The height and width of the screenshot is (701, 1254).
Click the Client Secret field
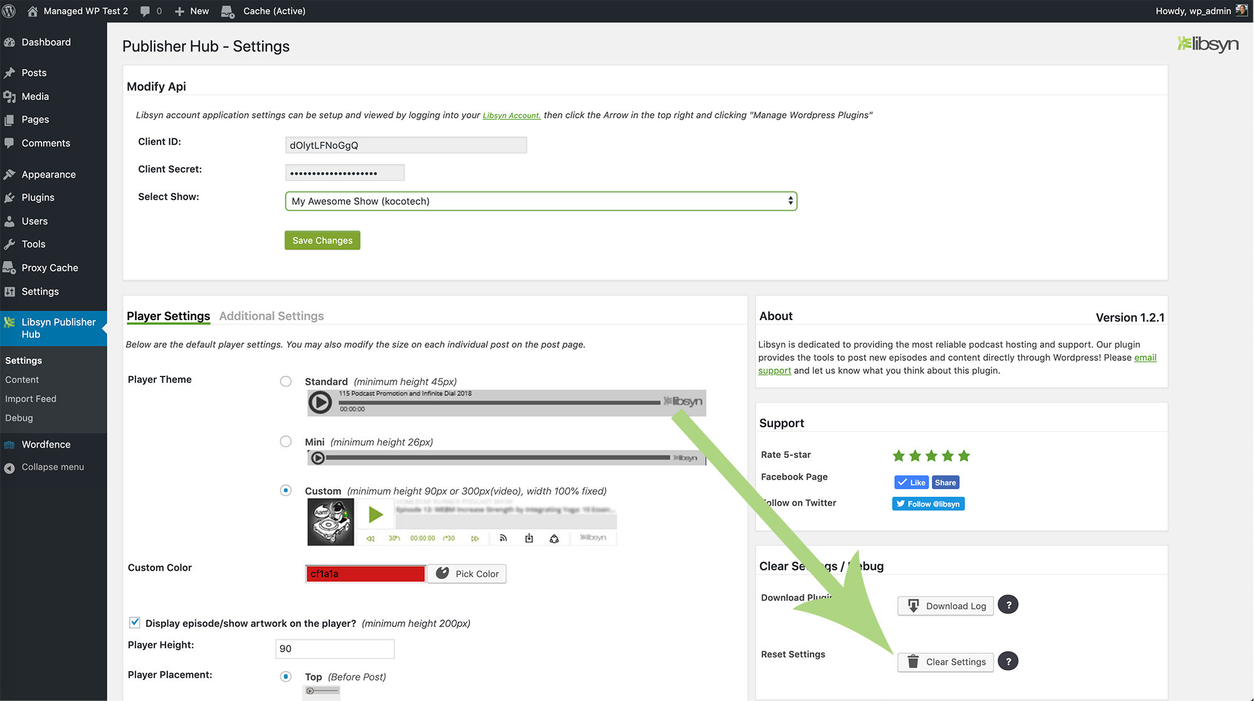click(x=345, y=172)
